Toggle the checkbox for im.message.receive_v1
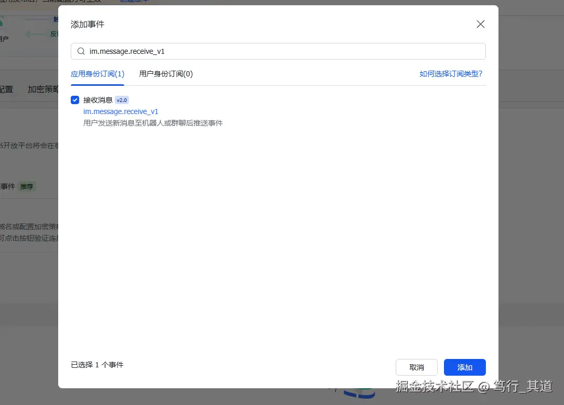This screenshot has height=405, width=564. (x=75, y=99)
